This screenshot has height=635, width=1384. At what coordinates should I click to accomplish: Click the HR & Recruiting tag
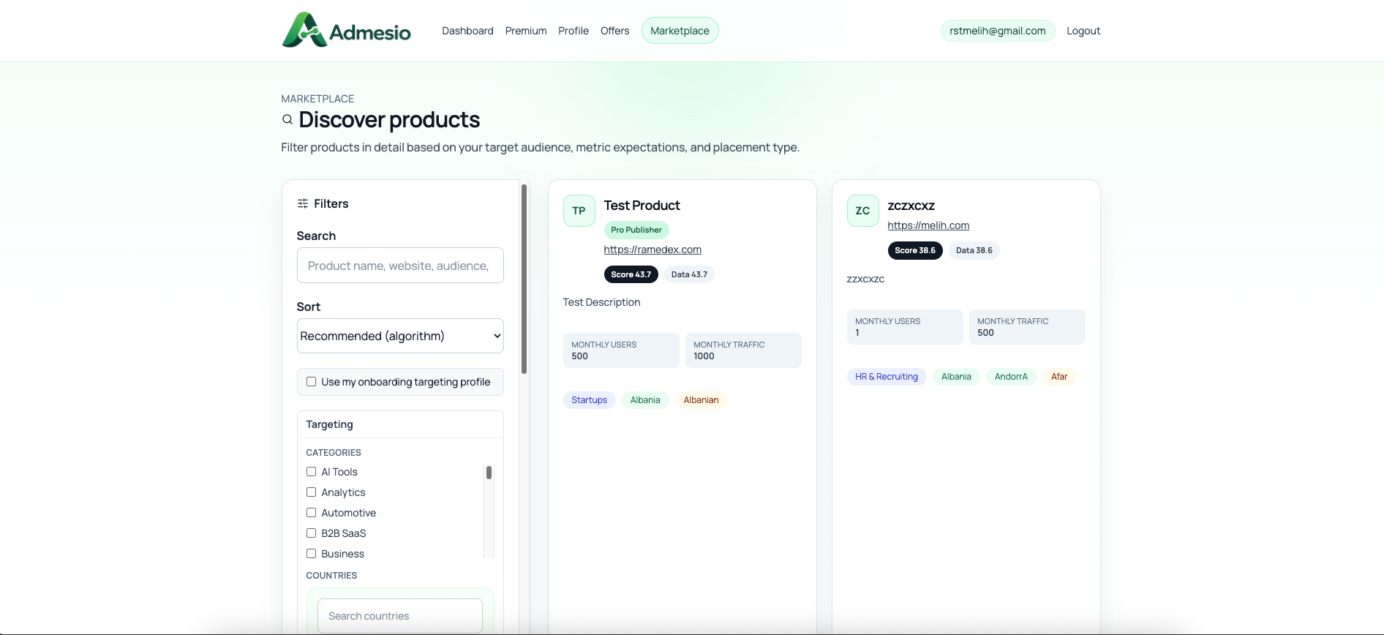pyautogui.click(x=886, y=377)
